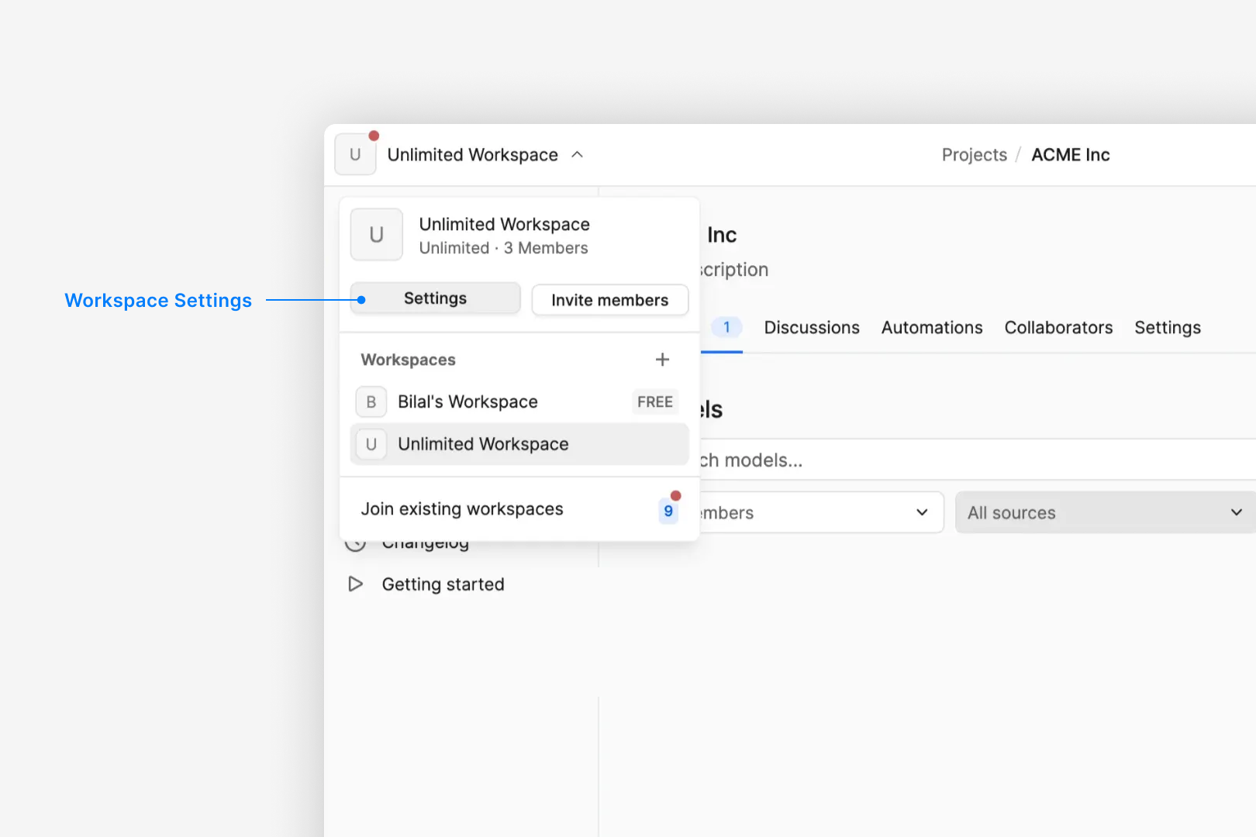Click the U icon beside Unlimited Workspace header
This screenshot has height=837, width=1256.
pyautogui.click(x=355, y=154)
